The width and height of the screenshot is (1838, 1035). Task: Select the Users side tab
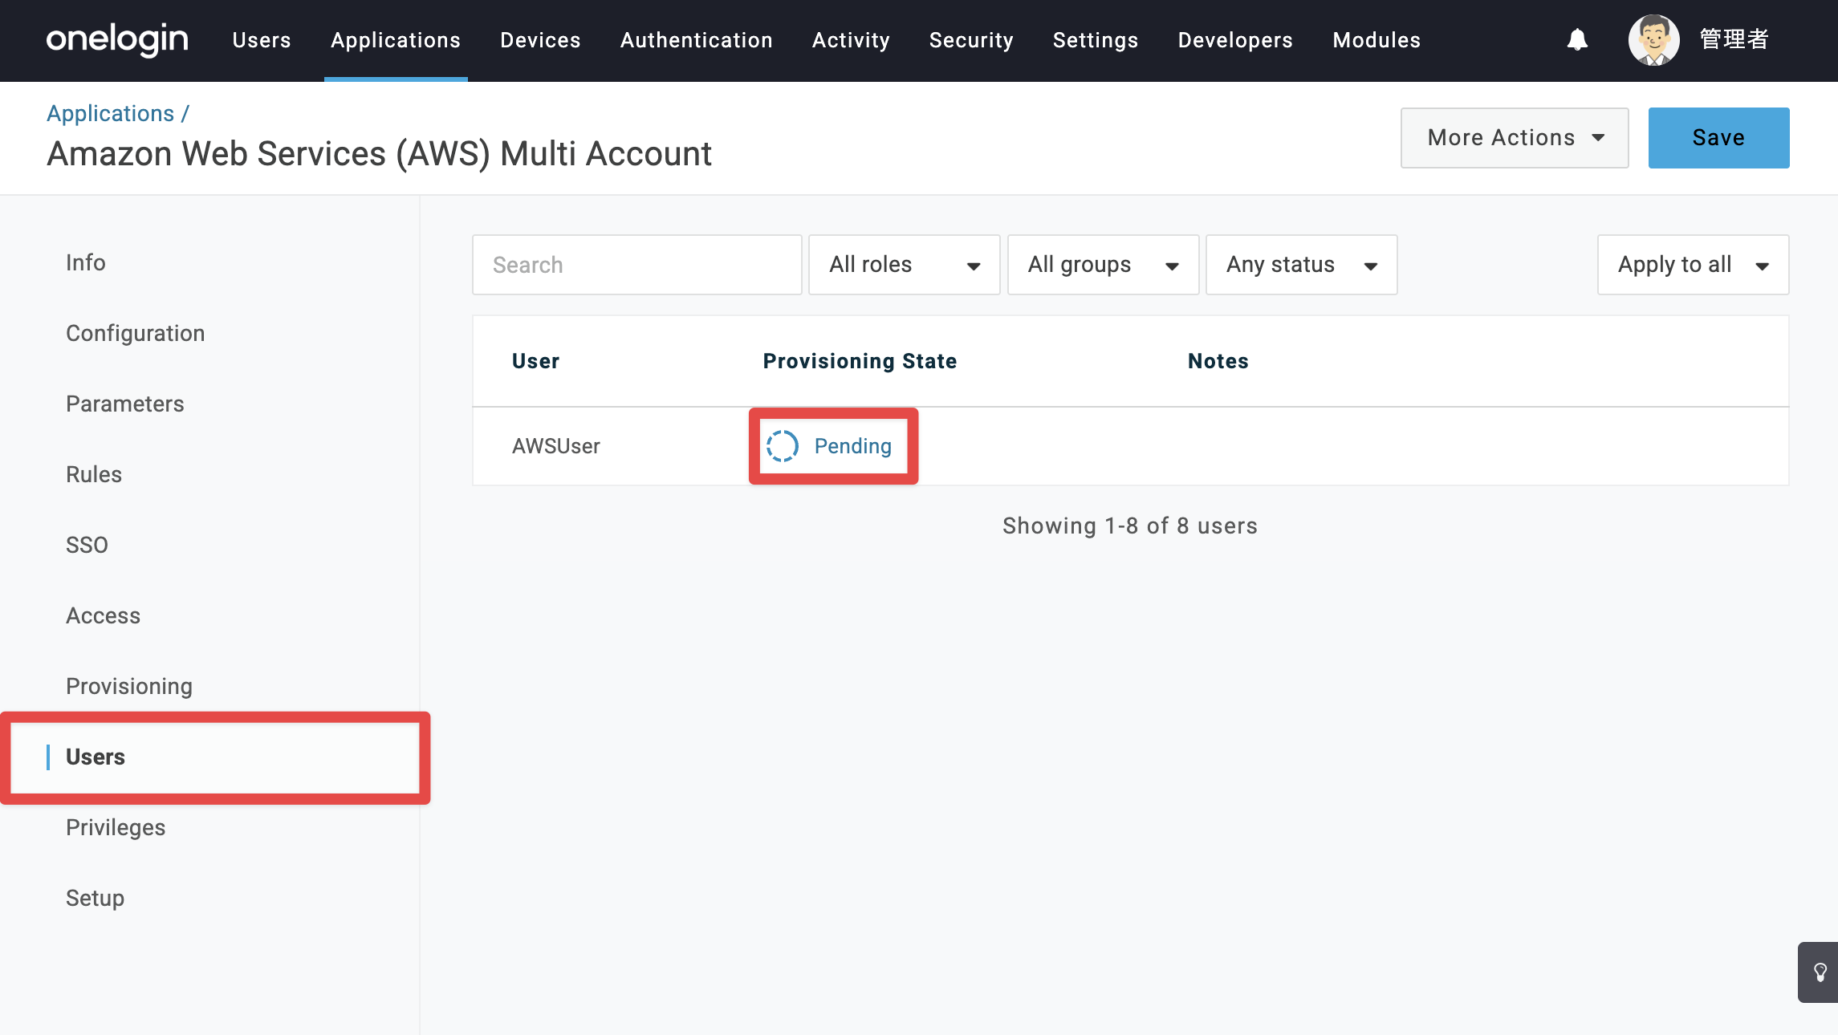96,757
